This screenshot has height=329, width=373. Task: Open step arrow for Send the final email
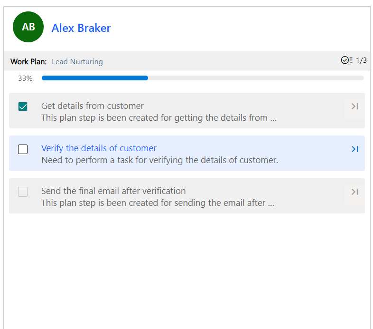(354, 192)
